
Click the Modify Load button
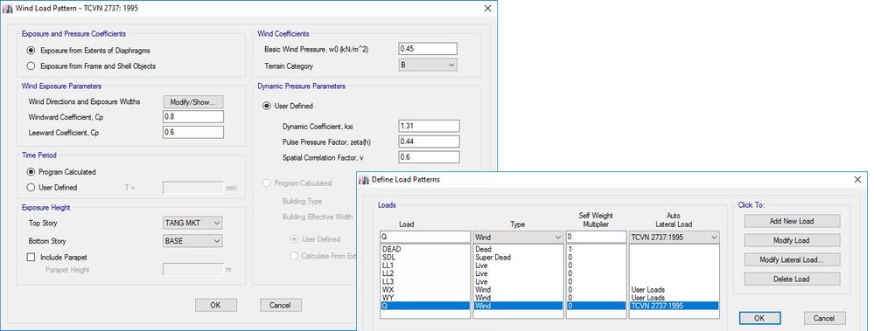[792, 240]
